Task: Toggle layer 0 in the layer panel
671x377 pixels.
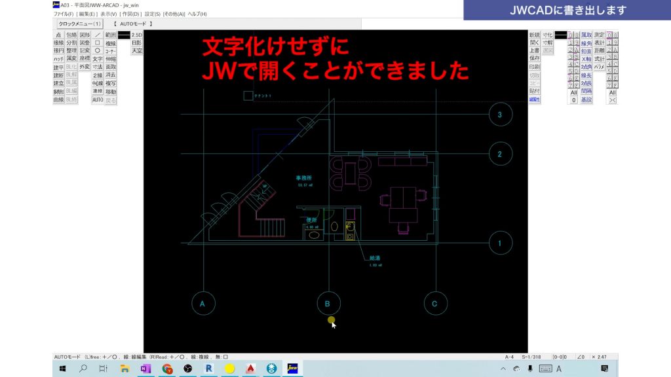Action: pyautogui.click(x=609, y=35)
